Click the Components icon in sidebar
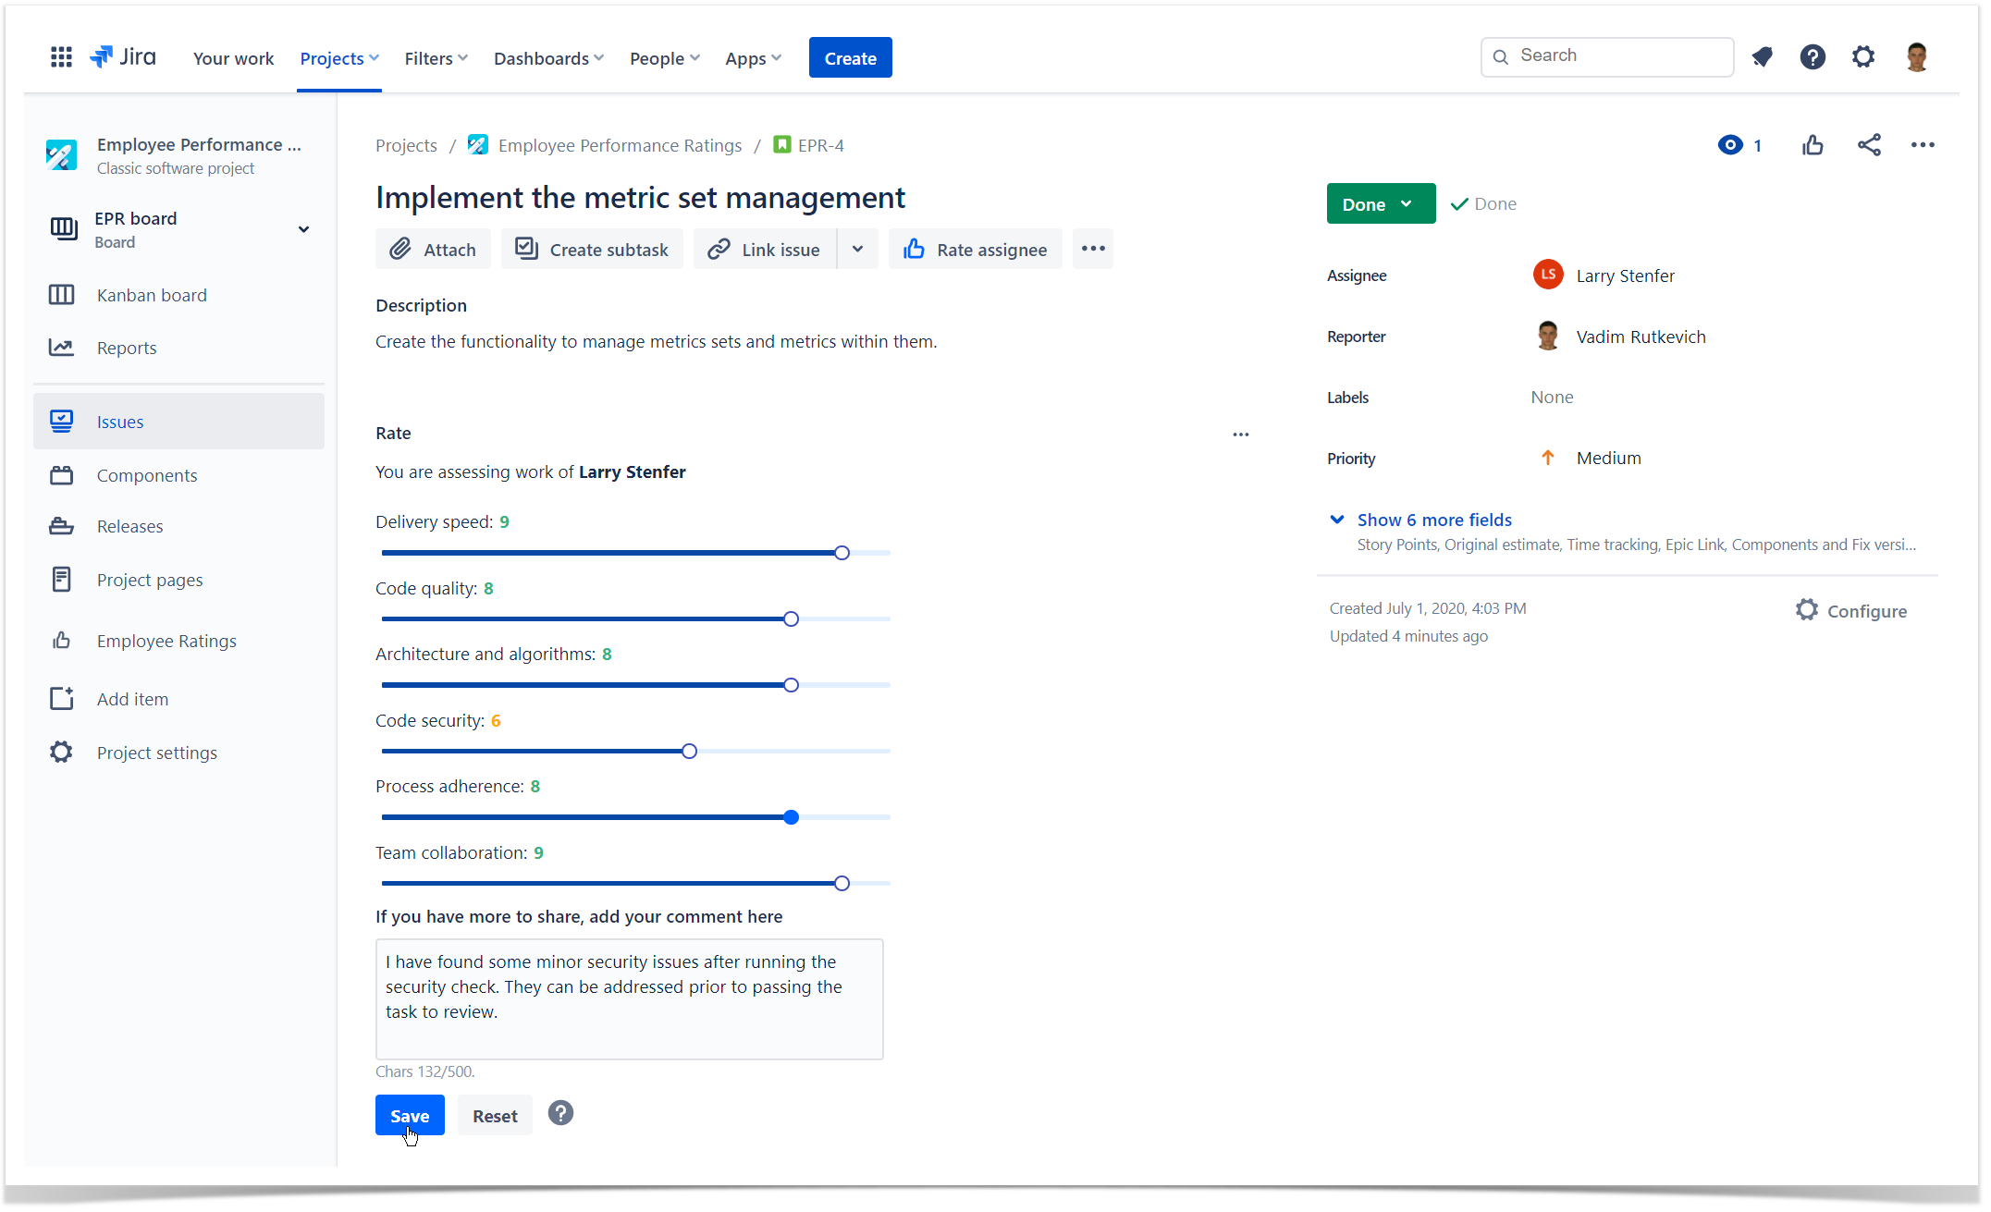Viewport: 1991px width, 1212px height. tap(61, 475)
